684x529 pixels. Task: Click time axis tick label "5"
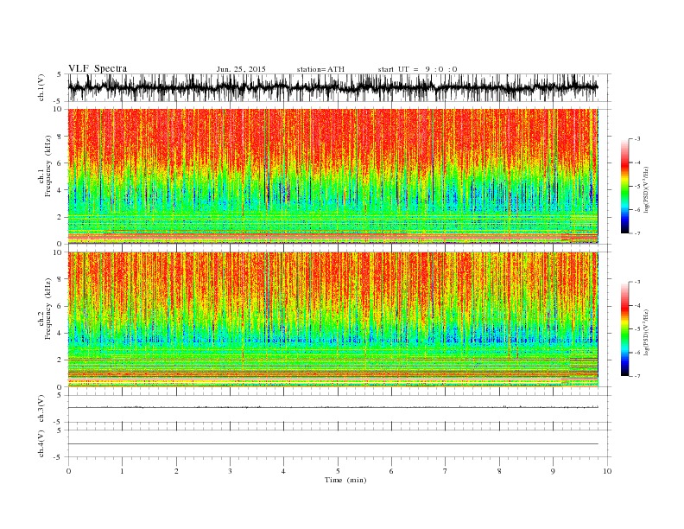(x=338, y=471)
